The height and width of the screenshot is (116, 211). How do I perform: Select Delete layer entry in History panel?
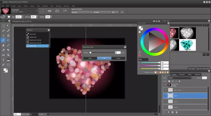click(34, 37)
